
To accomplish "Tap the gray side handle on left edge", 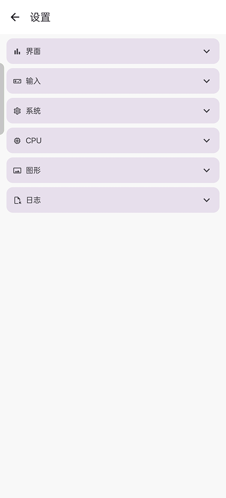I will click(x=2, y=99).
